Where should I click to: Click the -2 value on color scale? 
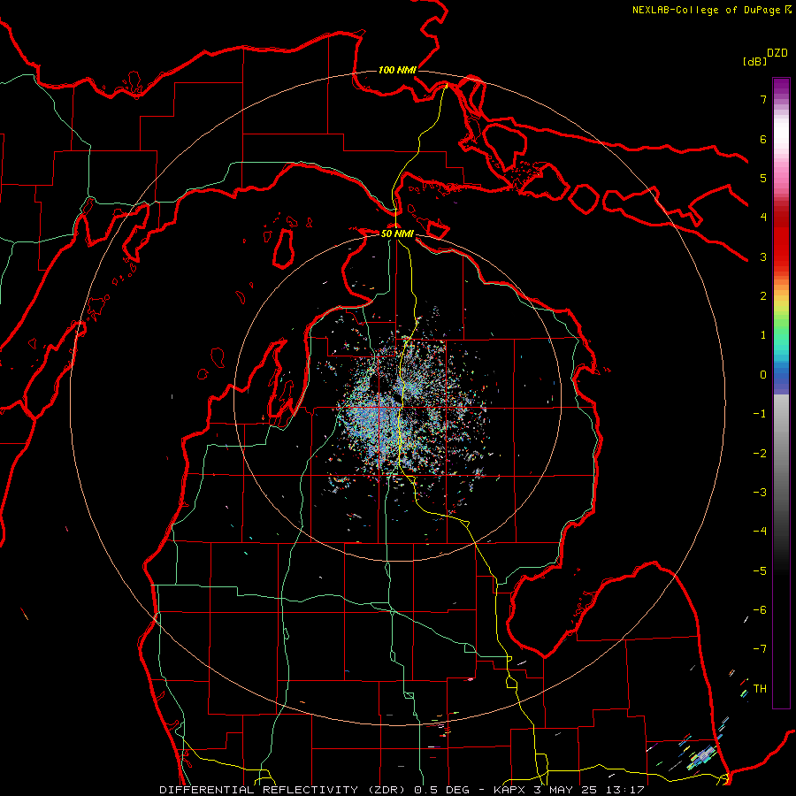(x=760, y=454)
